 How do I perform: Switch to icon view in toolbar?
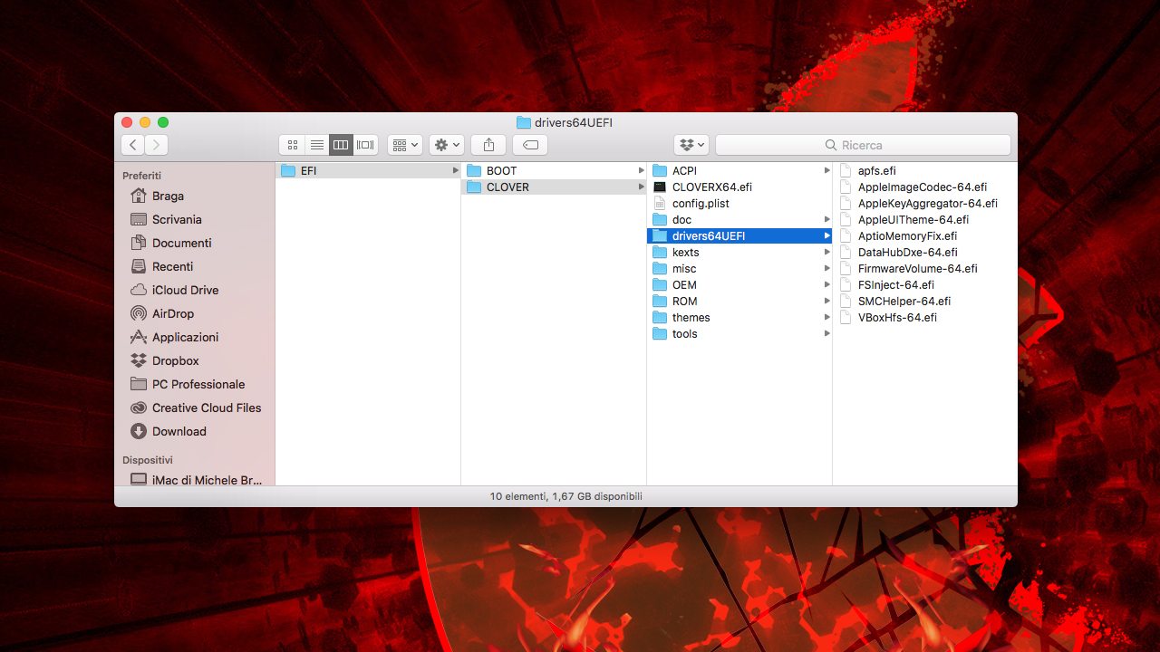(292, 145)
